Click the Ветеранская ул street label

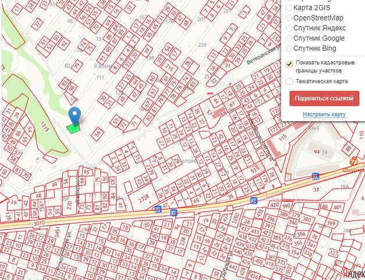click(264, 55)
